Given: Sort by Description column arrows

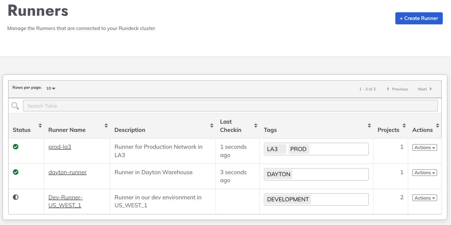Looking at the screenshot, I should (x=212, y=126).
